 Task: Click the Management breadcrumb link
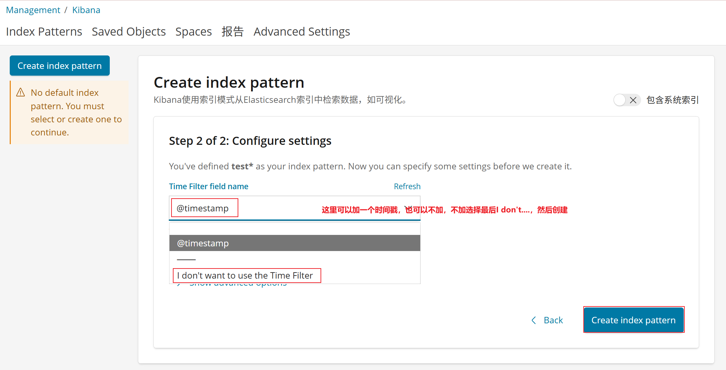[33, 10]
